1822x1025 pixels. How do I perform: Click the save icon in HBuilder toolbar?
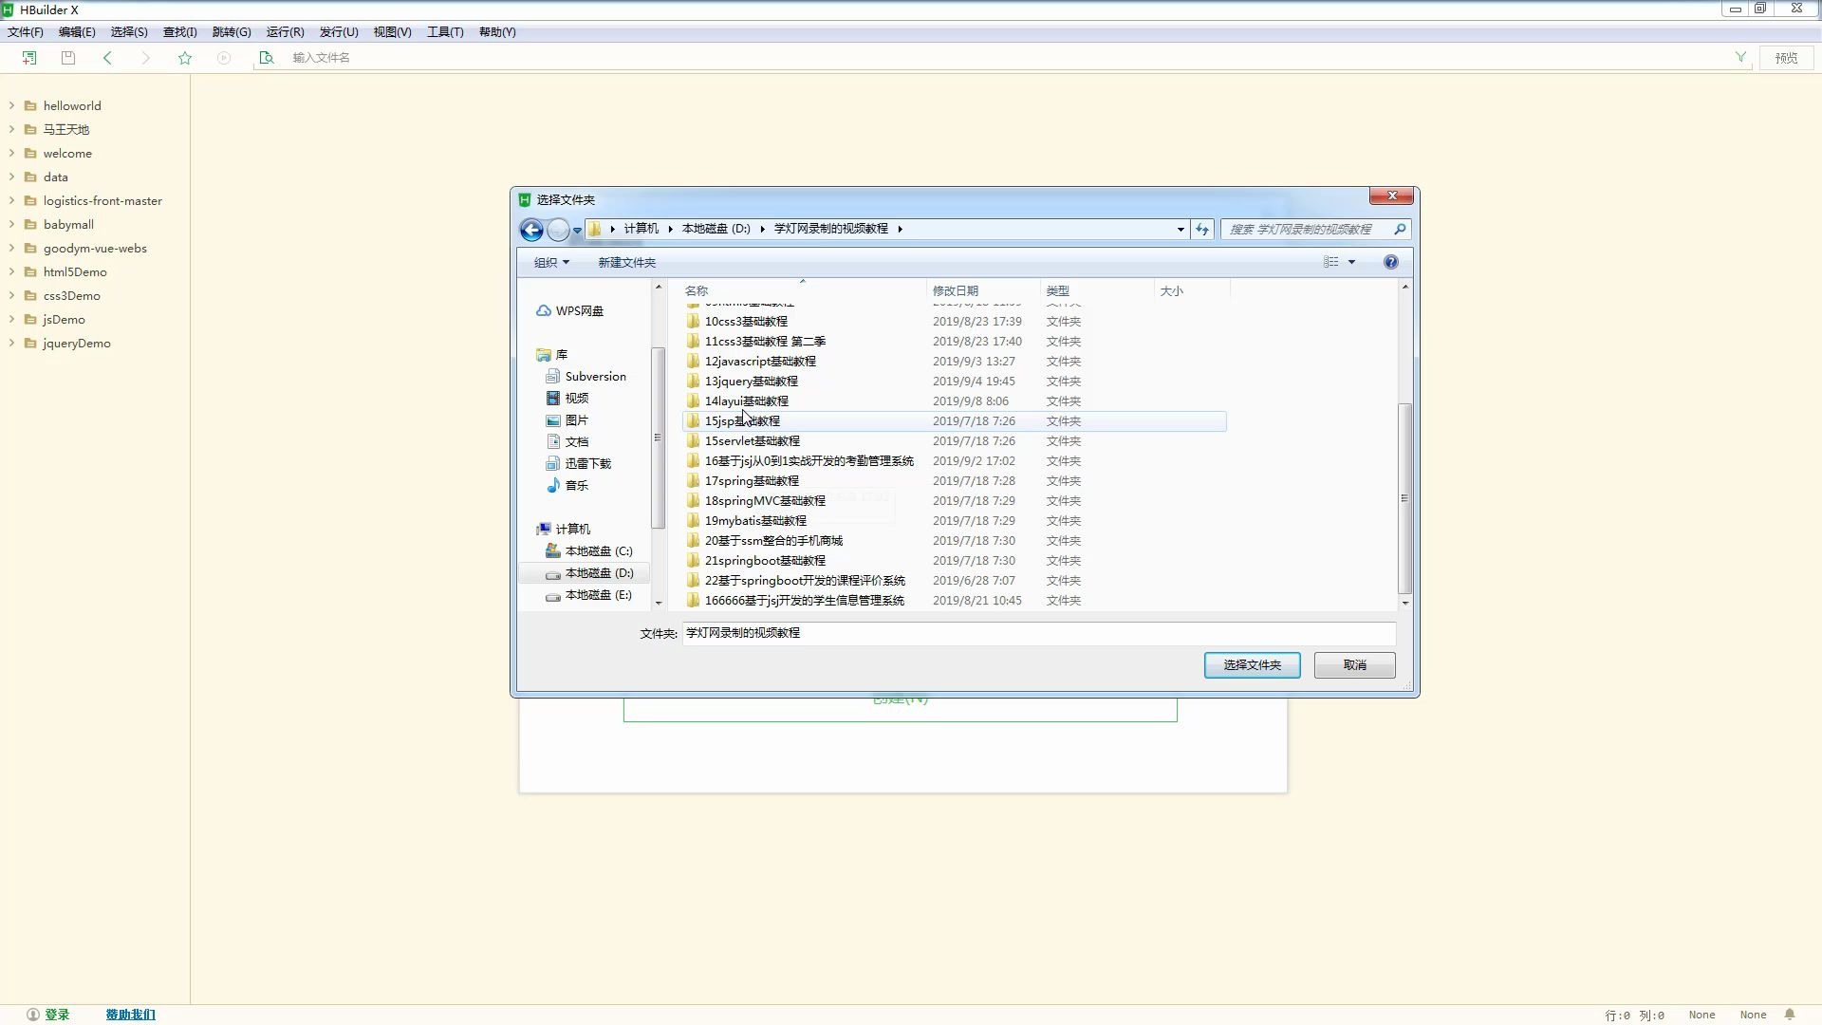pyautogui.click(x=68, y=58)
